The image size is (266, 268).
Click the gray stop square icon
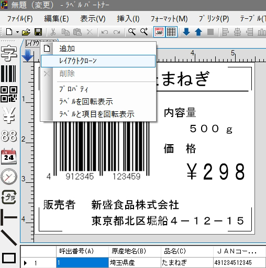(210, 32)
